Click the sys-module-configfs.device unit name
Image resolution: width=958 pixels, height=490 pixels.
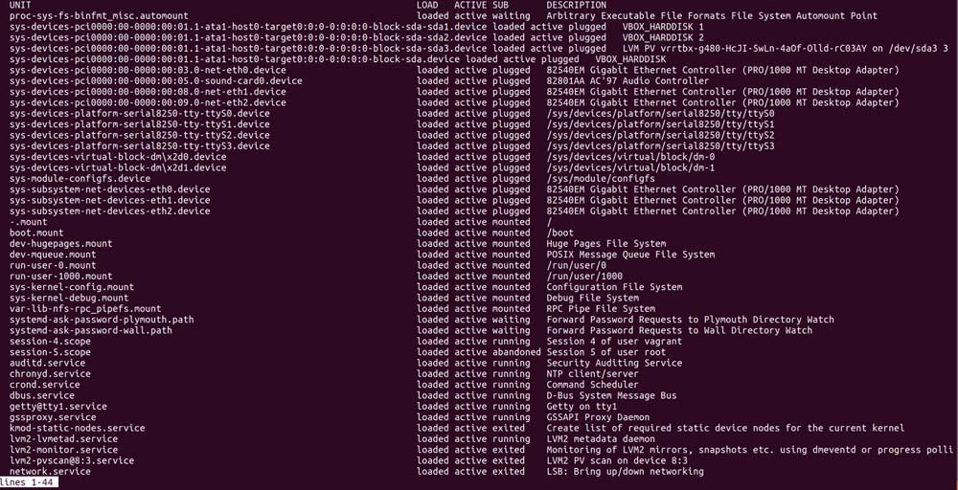pyautogui.click(x=80, y=178)
